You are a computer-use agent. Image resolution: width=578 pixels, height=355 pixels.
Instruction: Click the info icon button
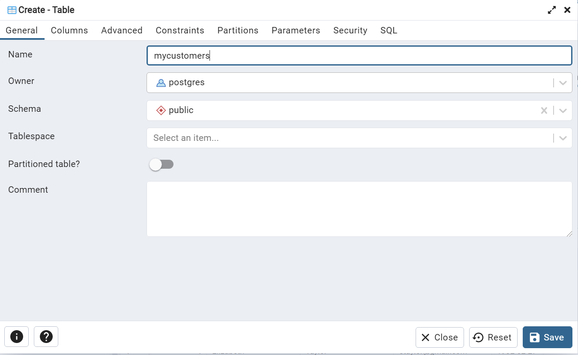coord(16,337)
